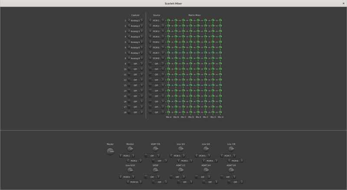Viewport: 347px width, 190px height.
Task: Click the ADAT 5/6 volume knob
Action: tap(231, 171)
